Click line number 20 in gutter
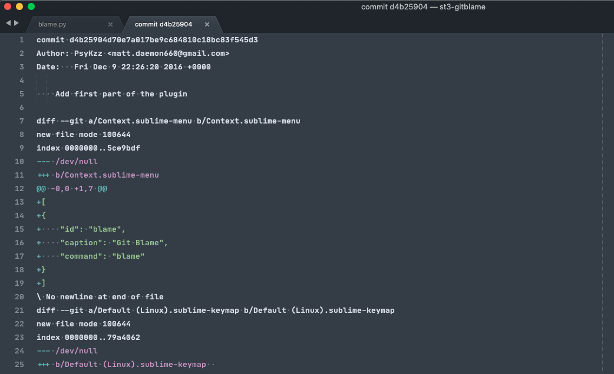Screen dimensions: 614x374 tap(19, 297)
